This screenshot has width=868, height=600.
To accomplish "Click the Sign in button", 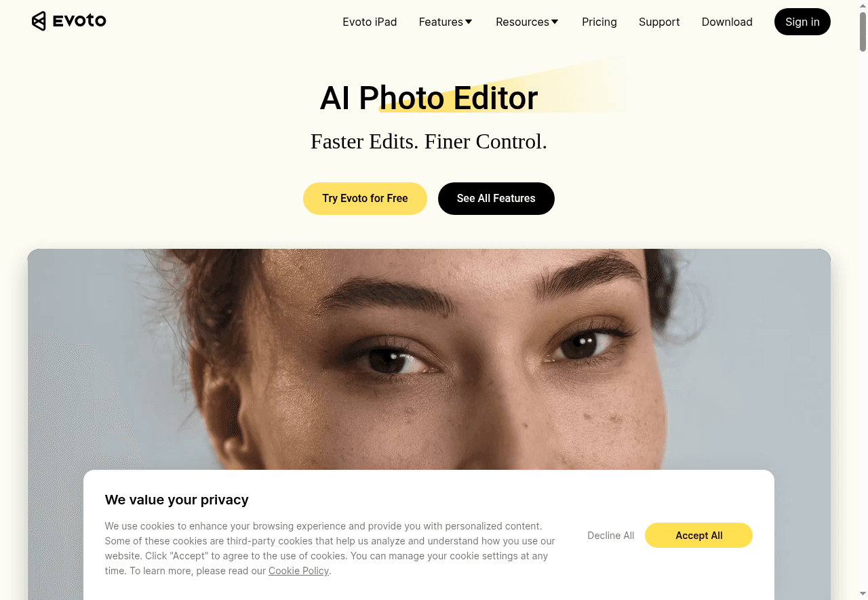I will 802,22.
